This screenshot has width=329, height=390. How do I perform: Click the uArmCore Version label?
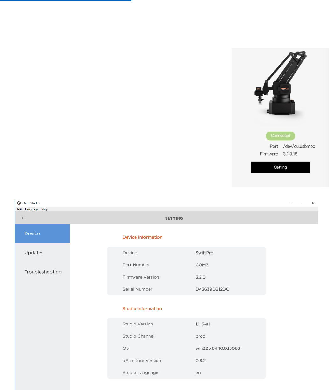click(142, 360)
